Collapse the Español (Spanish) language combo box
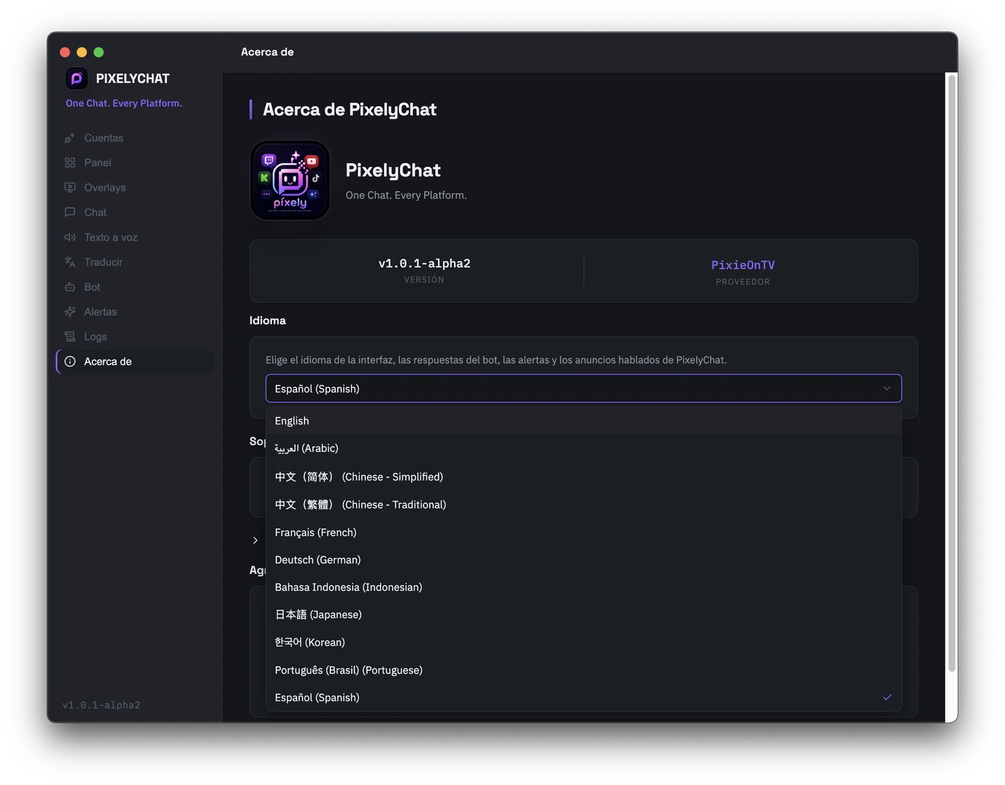This screenshot has height=785, width=1005. point(584,388)
